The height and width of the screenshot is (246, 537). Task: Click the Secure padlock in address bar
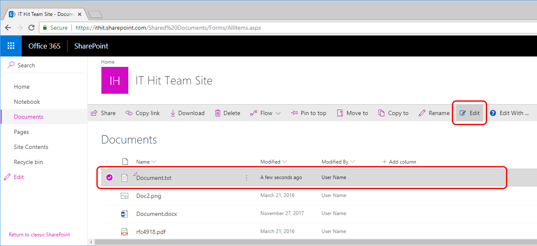[45, 28]
